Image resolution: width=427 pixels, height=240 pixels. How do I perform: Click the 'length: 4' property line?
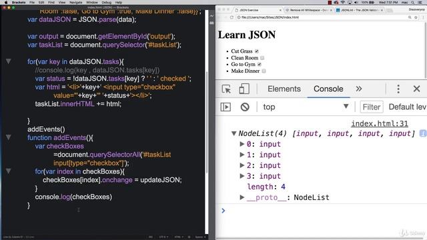[x=266, y=187]
